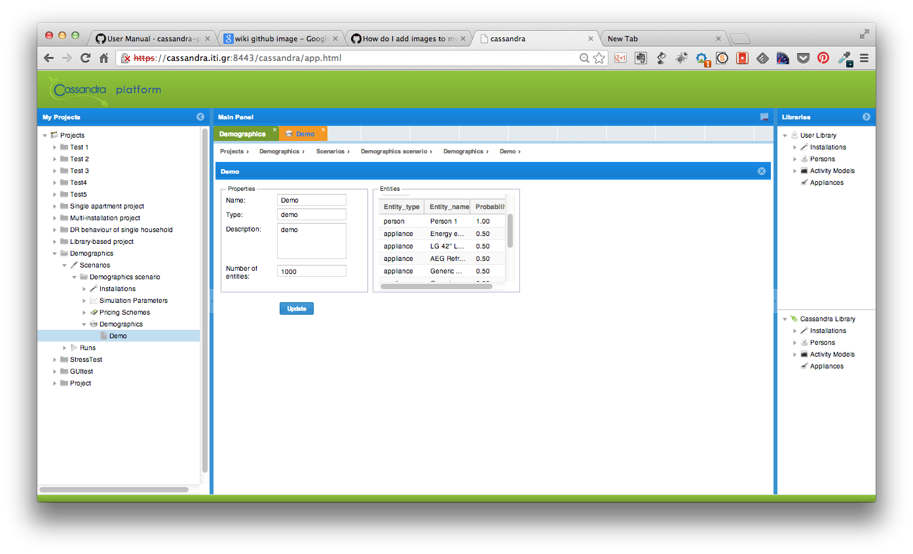Select the AEG Refr... appliance row
913x554 pixels.
pos(442,258)
